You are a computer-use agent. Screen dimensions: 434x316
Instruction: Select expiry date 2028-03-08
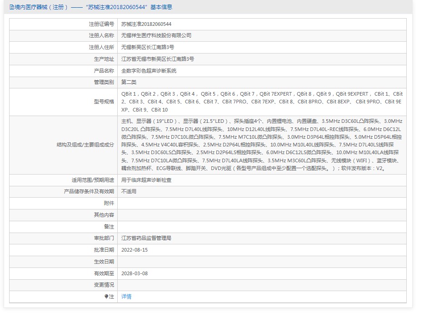(135, 273)
